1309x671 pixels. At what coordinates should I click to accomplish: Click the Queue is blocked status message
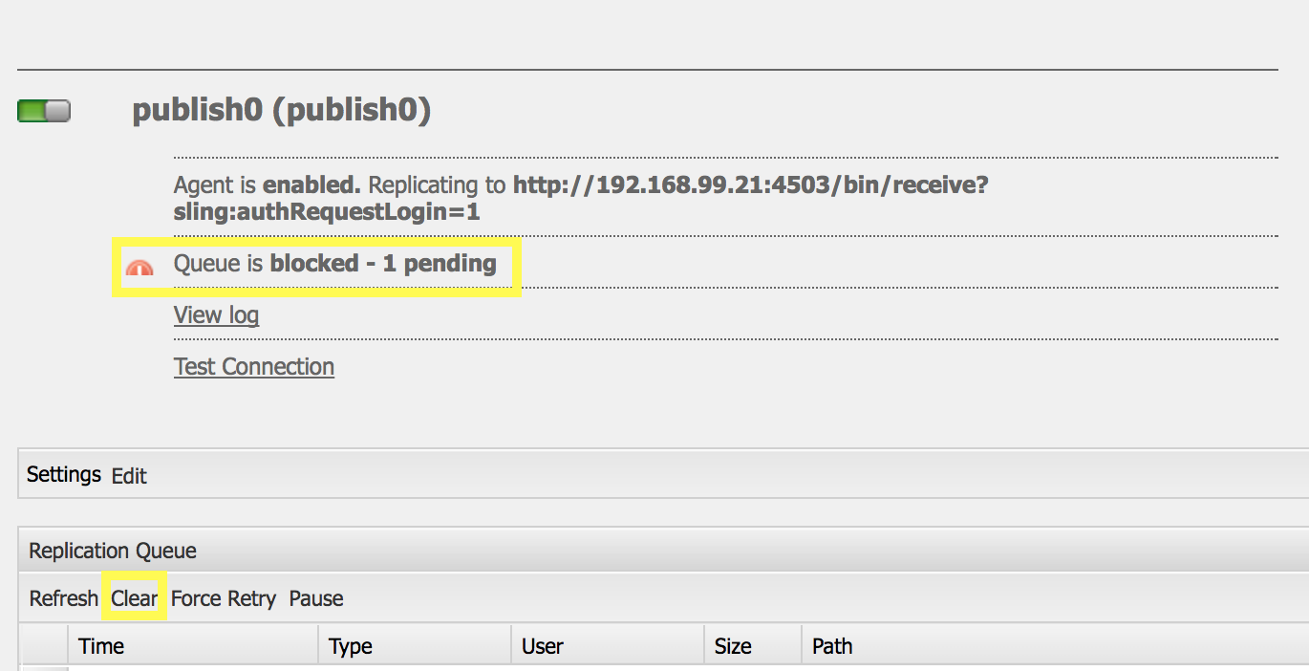tap(336, 264)
